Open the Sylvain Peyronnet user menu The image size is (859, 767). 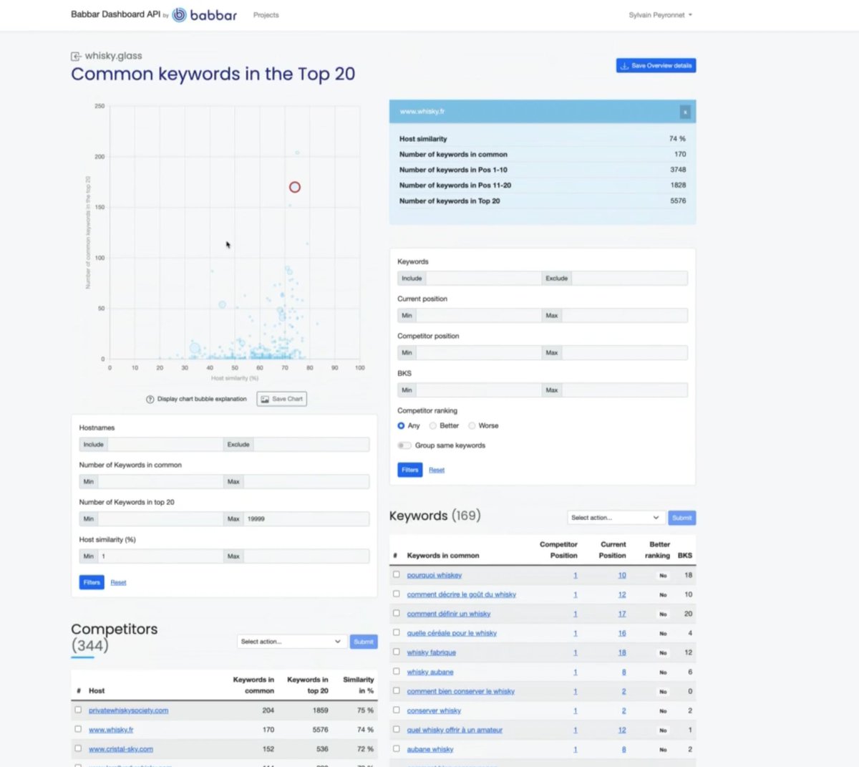(x=660, y=15)
